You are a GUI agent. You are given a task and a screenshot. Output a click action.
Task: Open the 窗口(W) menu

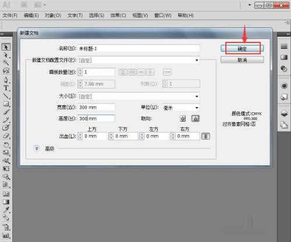[162, 16]
